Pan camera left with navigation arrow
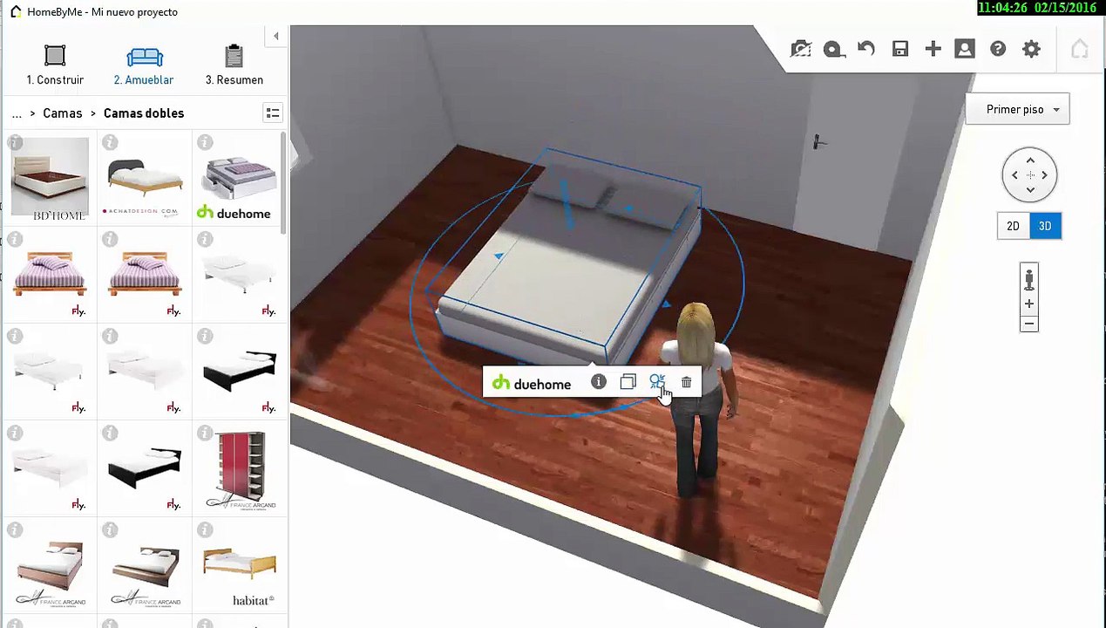This screenshot has width=1106, height=628. tap(1015, 175)
